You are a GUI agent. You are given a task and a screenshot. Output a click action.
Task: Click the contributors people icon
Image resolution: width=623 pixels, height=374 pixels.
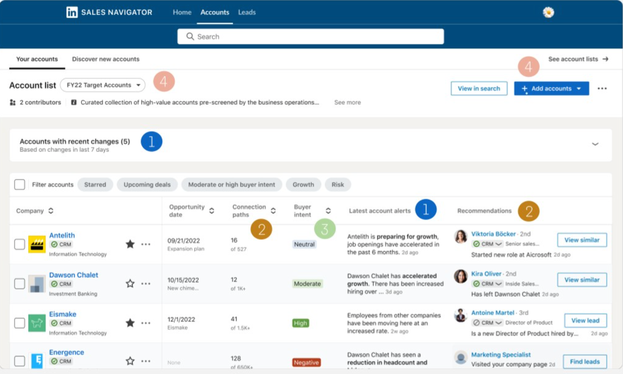point(13,103)
